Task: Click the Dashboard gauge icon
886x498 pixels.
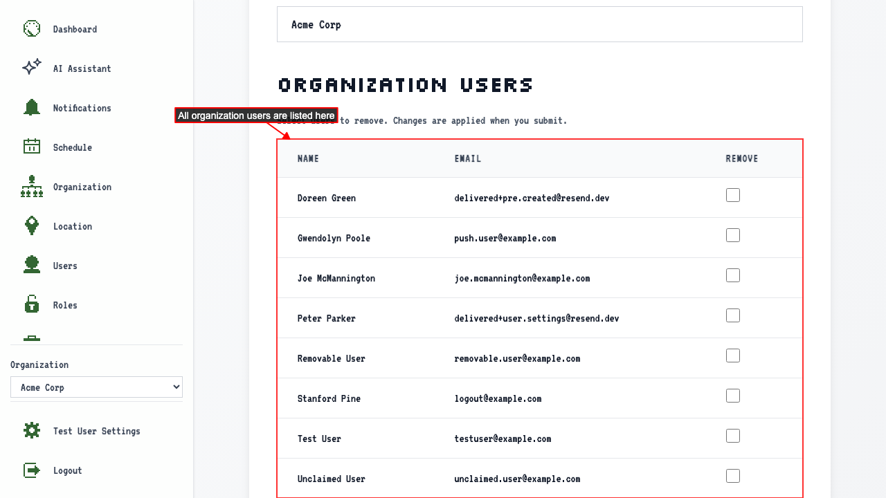Action: point(32,28)
